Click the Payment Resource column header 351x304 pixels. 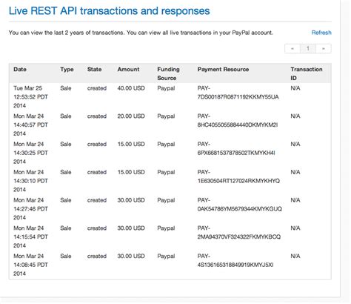click(x=223, y=69)
